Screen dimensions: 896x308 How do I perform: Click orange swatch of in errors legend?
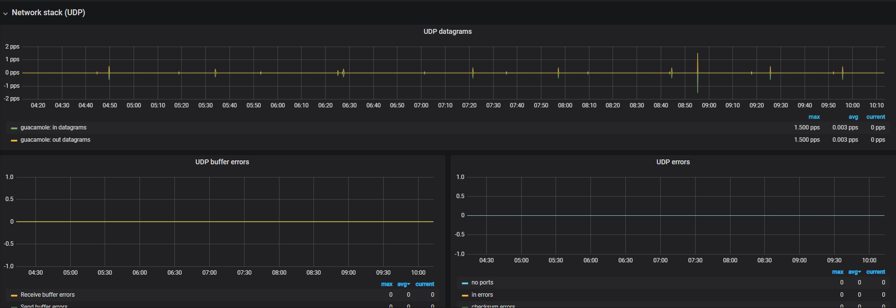click(x=465, y=295)
